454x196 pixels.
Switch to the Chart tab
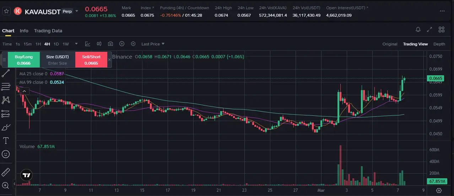(x=8, y=31)
